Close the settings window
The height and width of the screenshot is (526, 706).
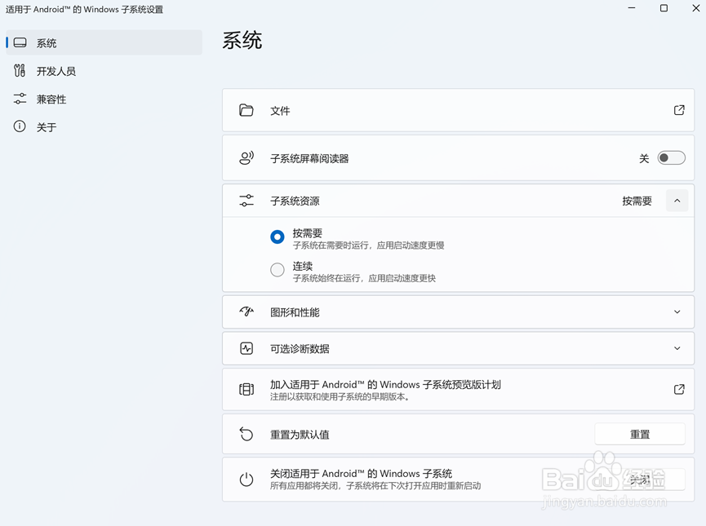695,8
